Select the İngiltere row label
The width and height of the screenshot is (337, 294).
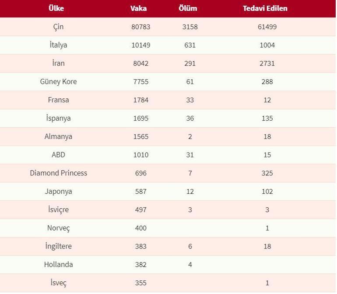58,247
